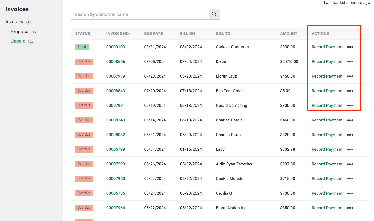Image resolution: width=374 pixels, height=221 pixels.
Task: Open more actions for invoice 00006785
Action: 350,193
